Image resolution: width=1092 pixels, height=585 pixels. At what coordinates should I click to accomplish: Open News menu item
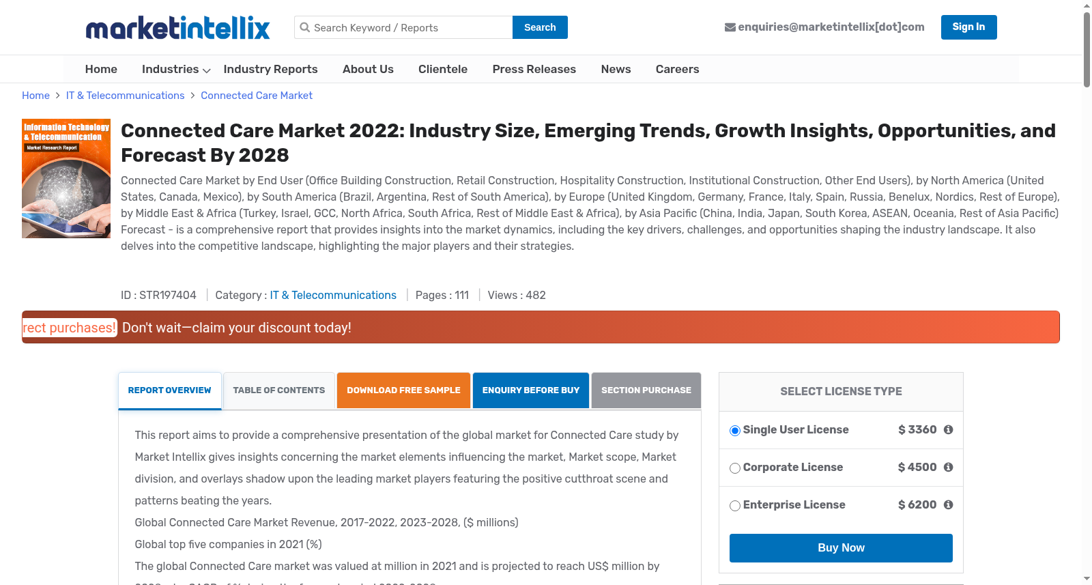point(616,69)
